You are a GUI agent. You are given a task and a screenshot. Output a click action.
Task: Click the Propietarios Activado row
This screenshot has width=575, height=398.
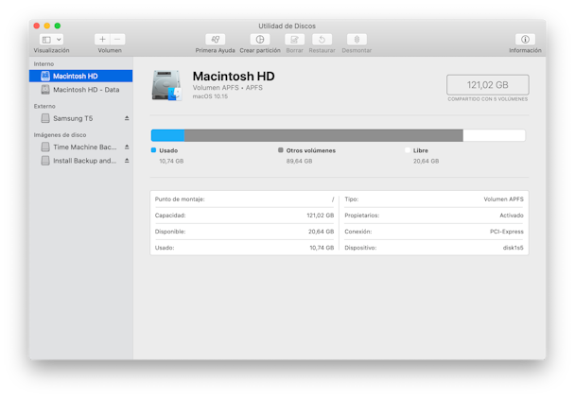coord(434,216)
